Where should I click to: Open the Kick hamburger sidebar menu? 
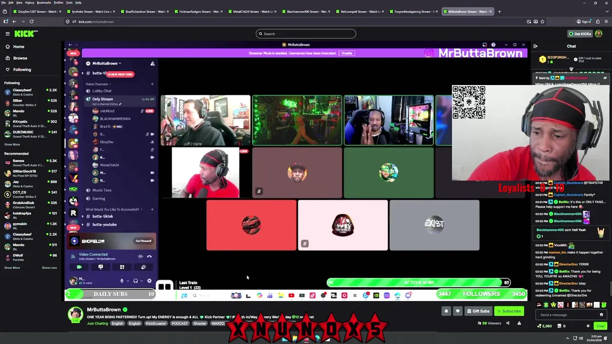tap(8, 33)
